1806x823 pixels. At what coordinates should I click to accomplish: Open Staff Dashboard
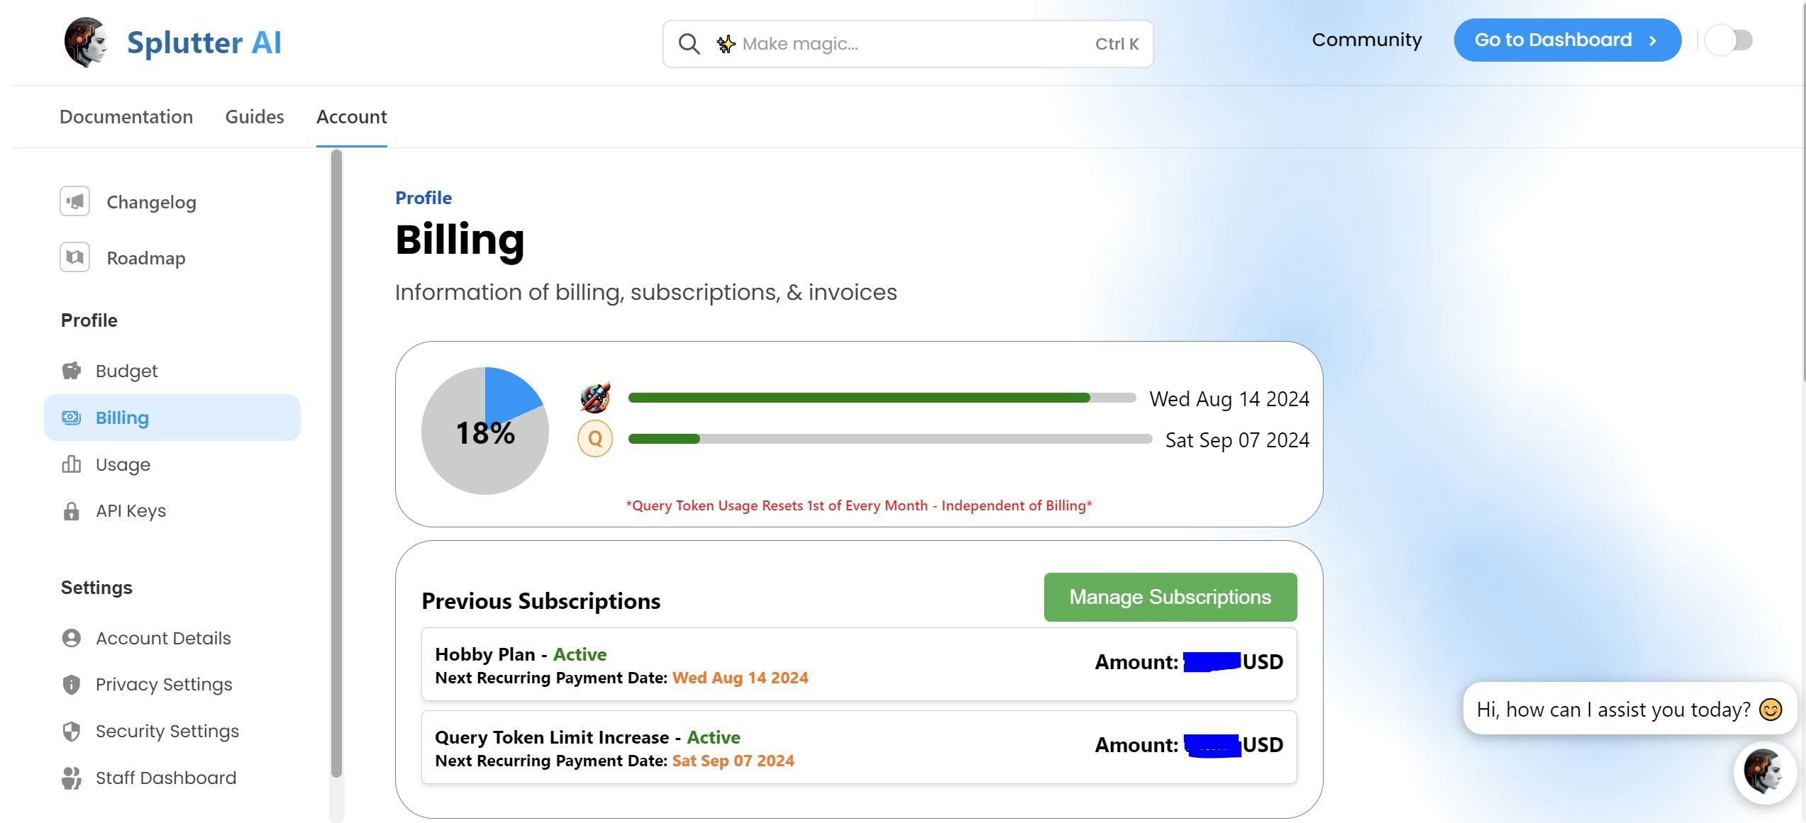click(166, 778)
